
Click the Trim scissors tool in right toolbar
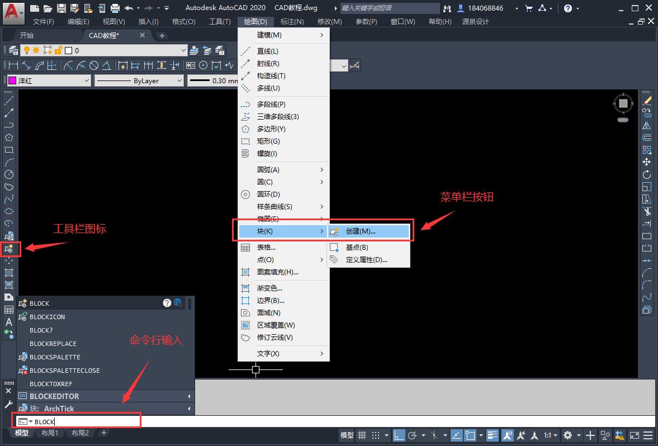(647, 211)
